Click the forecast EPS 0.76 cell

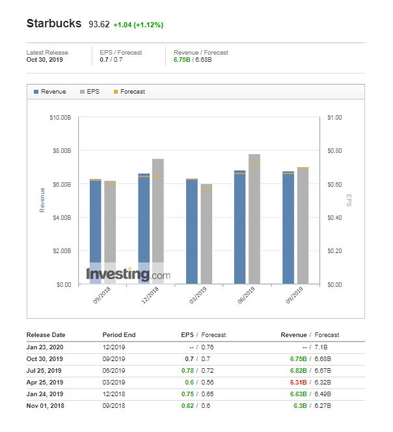[208, 347]
